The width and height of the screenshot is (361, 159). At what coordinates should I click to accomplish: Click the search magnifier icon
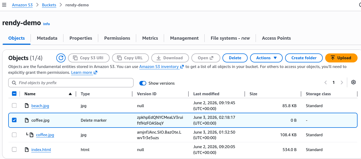tap(14, 83)
